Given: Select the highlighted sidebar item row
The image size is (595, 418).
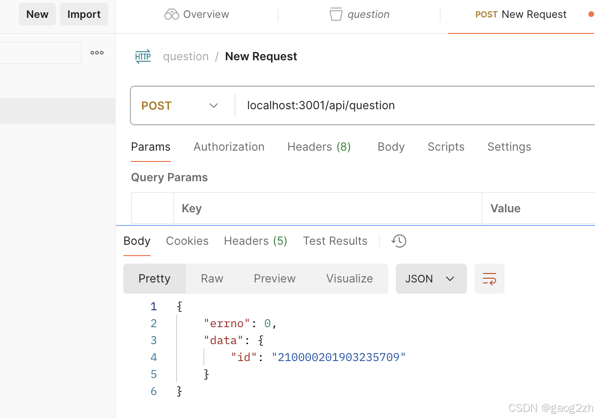Looking at the screenshot, I should coord(57,111).
